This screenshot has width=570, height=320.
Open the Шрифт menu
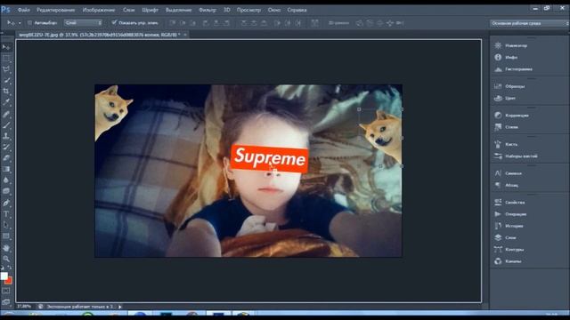151,10
